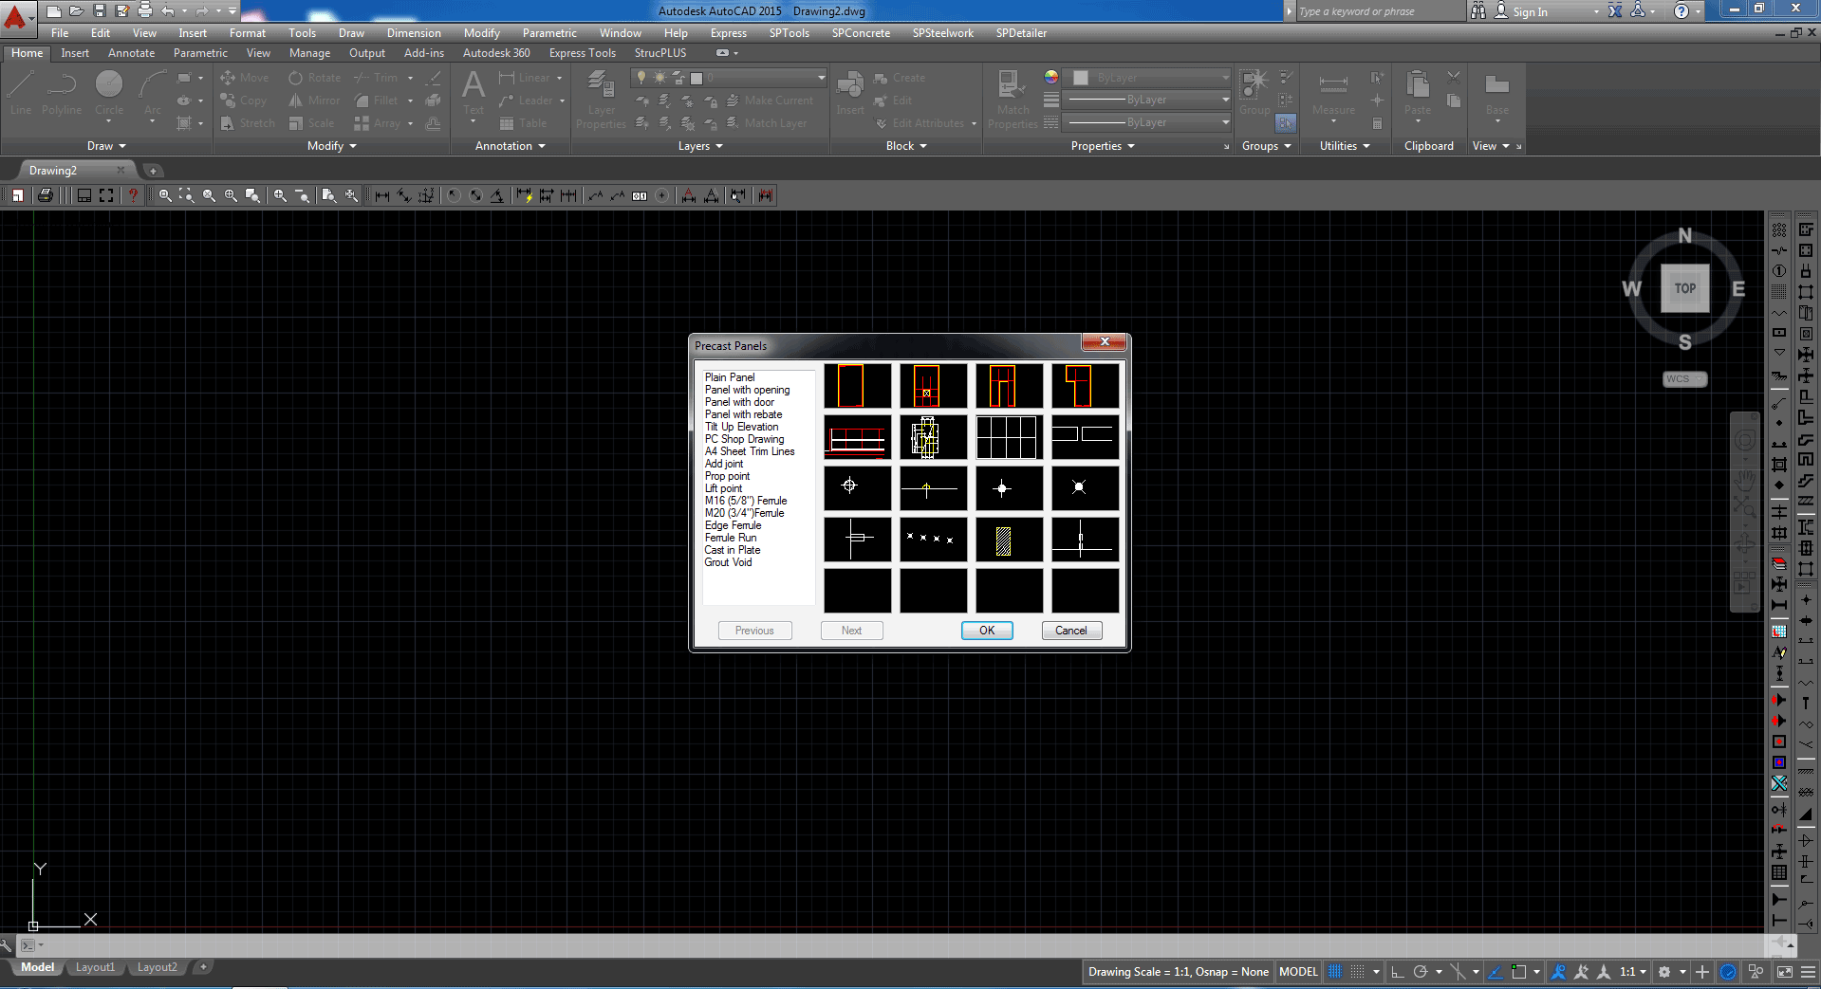Open the SPConcrete menu
Image resolution: width=1821 pixels, height=989 pixels.
[861, 33]
